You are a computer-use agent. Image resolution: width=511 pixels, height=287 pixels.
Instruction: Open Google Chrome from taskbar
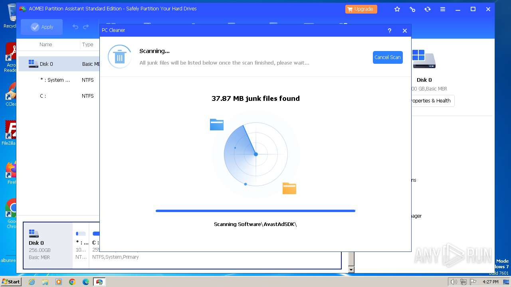tap(72, 282)
